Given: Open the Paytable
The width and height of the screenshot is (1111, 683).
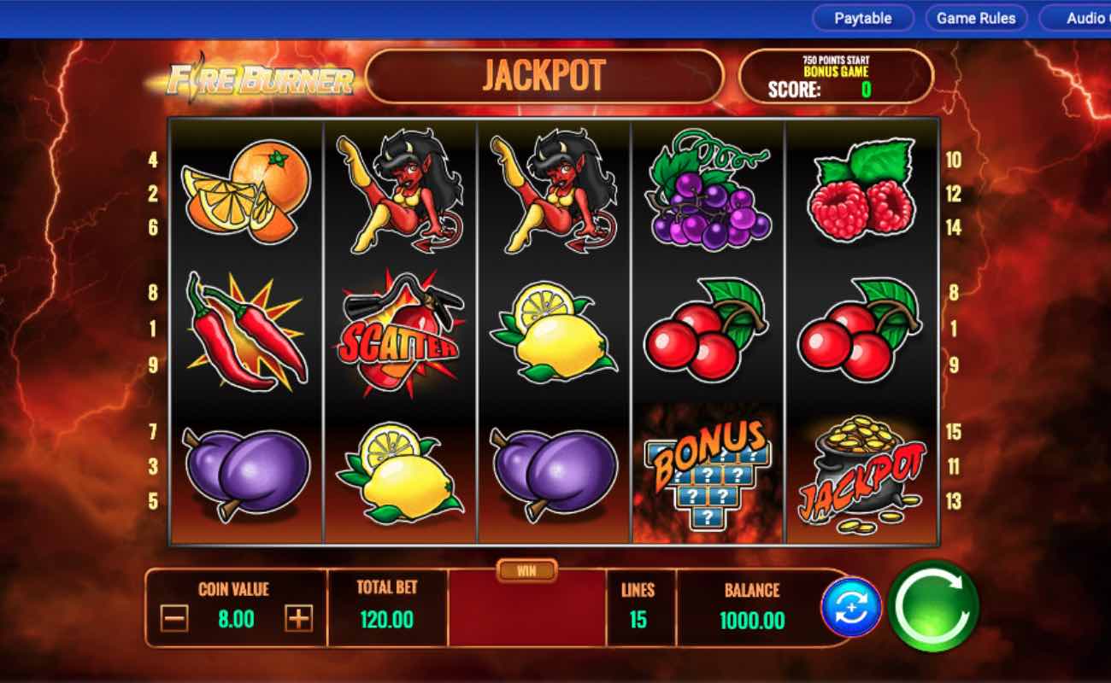Looking at the screenshot, I should (x=862, y=18).
